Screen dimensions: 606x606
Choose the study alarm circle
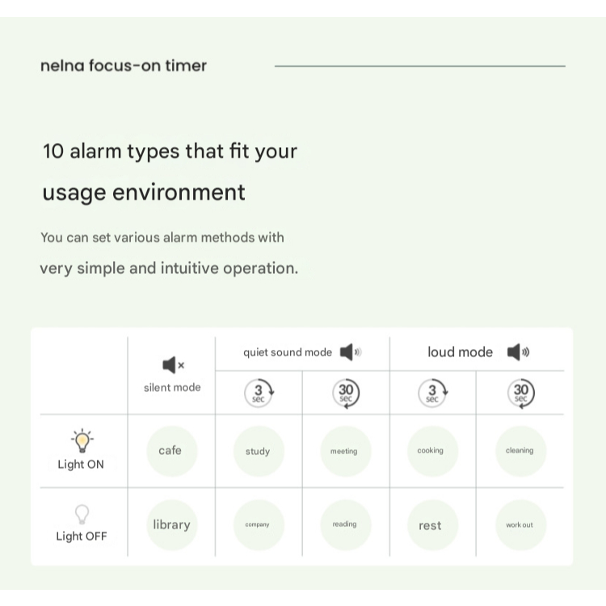pyautogui.click(x=258, y=452)
